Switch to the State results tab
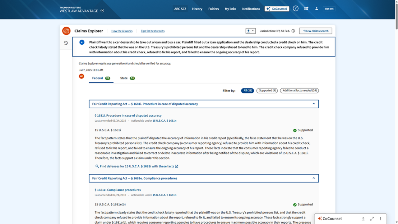This screenshot has width=398, height=224. coord(127,78)
